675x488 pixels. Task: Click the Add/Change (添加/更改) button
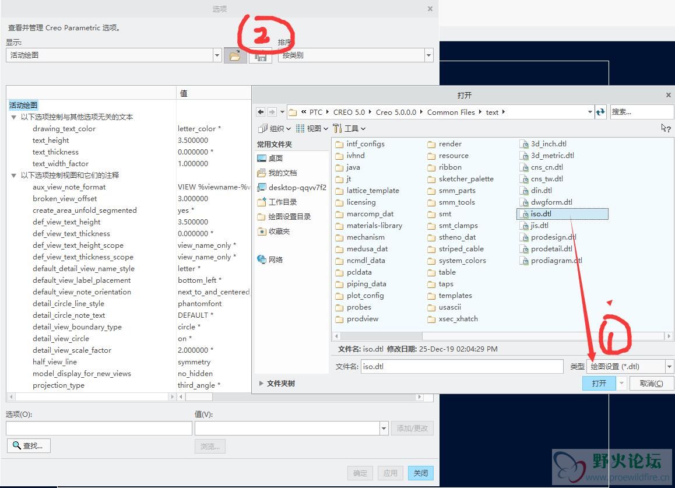click(x=412, y=428)
